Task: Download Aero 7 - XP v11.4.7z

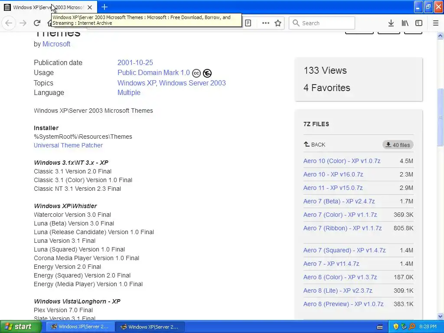Action: click(x=331, y=264)
